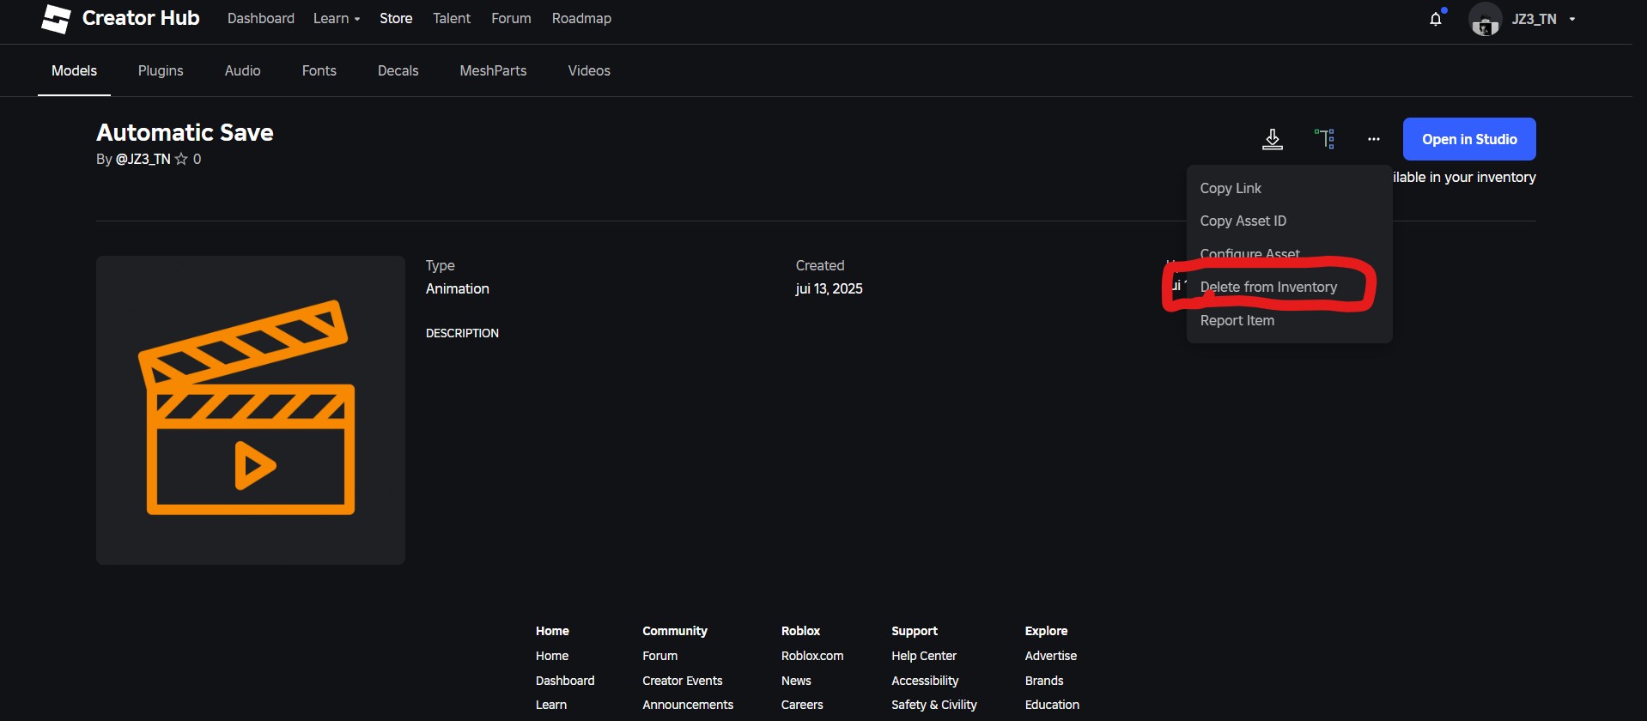The image size is (1647, 721).
Task: Click the footer Accessibility link
Action: pyautogui.click(x=925, y=681)
